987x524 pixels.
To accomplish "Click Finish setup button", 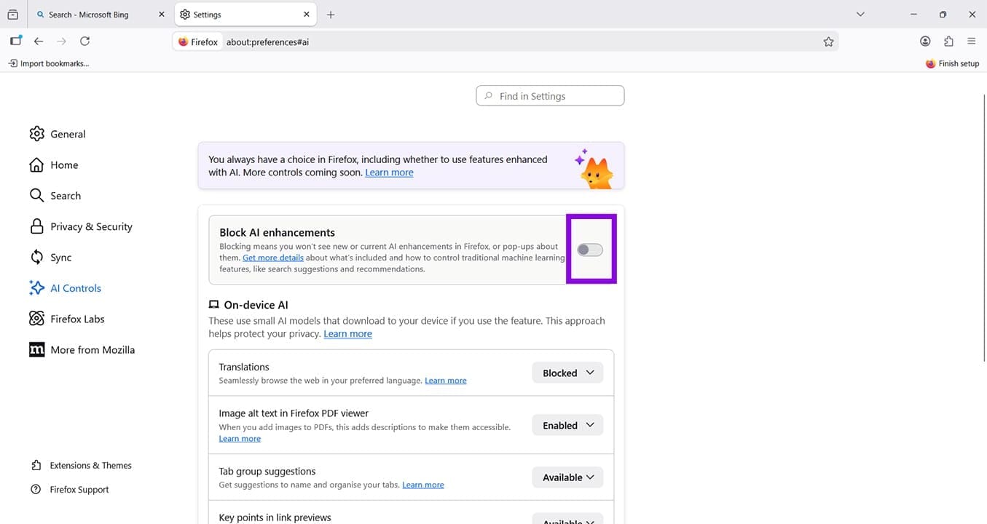I will [952, 63].
